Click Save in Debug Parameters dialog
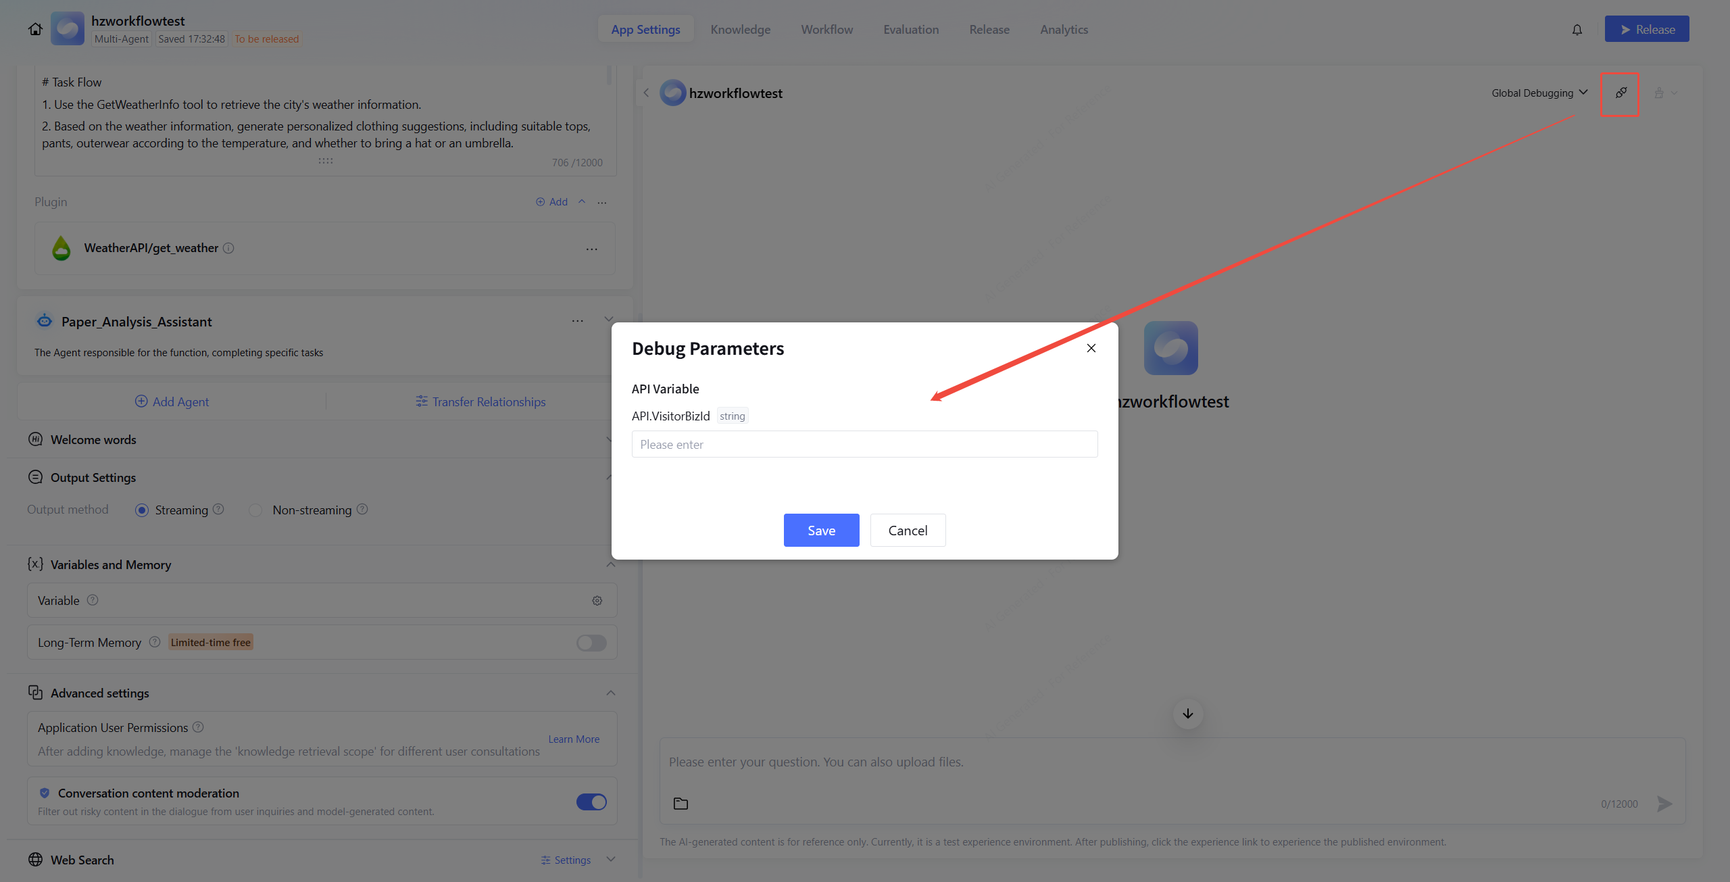 point(821,531)
